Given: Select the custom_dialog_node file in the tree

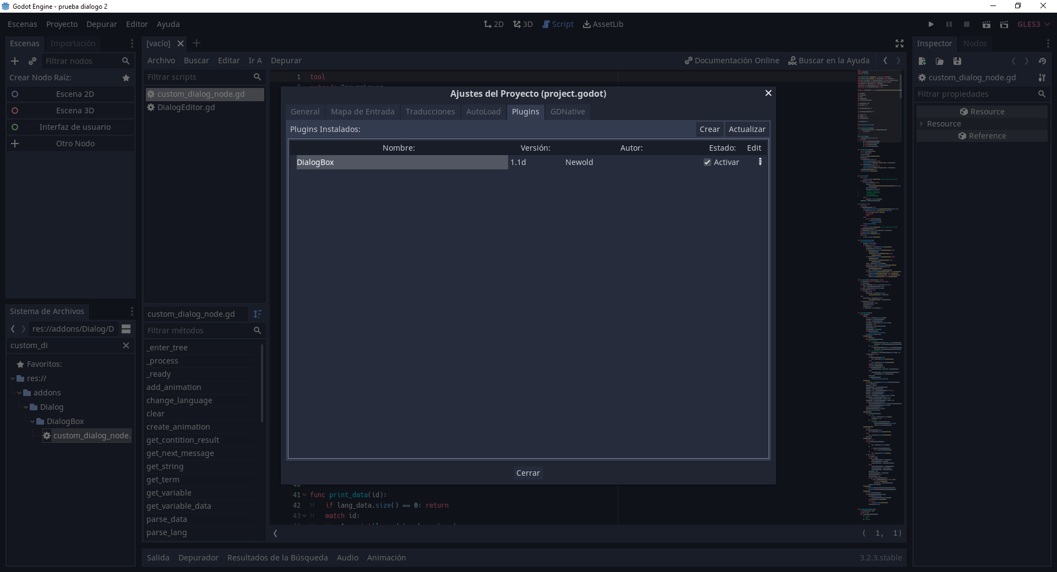Looking at the screenshot, I should click(x=88, y=436).
